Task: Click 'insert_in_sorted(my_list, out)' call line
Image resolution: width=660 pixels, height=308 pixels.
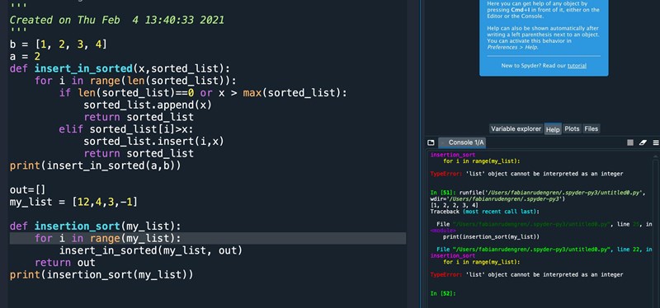Action: click(151, 251)
